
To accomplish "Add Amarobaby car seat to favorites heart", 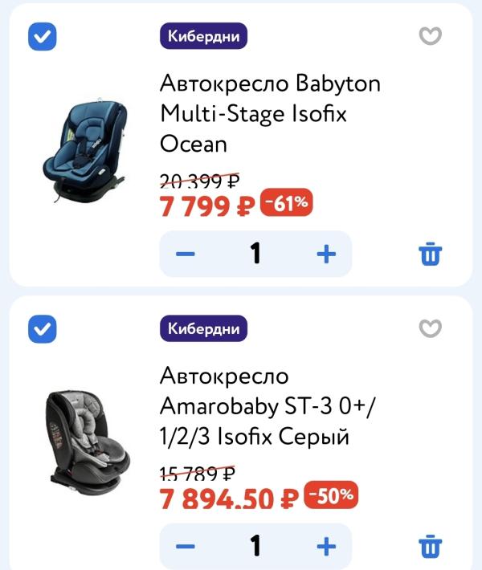I will point(430,328).
